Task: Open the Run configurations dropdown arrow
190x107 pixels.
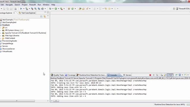Action: [58, 9]
